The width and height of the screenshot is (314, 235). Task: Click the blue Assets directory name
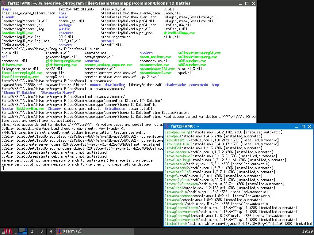click(7, 109)
